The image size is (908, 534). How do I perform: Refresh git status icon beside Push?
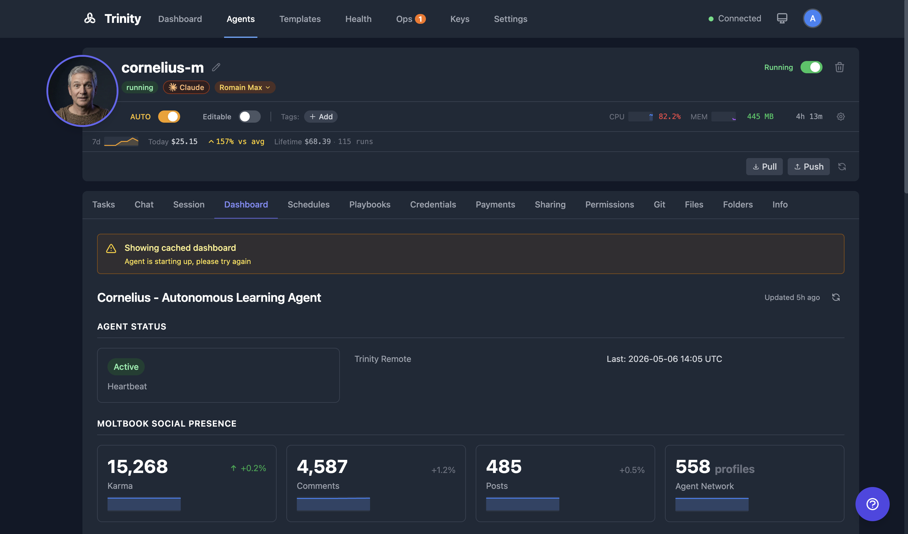pos(842,167)
